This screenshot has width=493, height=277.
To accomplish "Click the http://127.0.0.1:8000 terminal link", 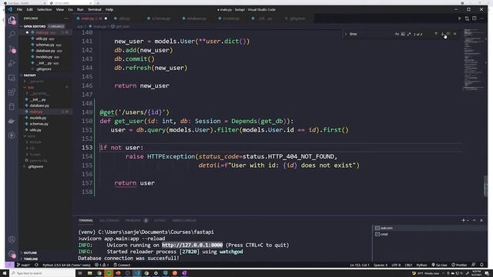I will click(192, 245).
